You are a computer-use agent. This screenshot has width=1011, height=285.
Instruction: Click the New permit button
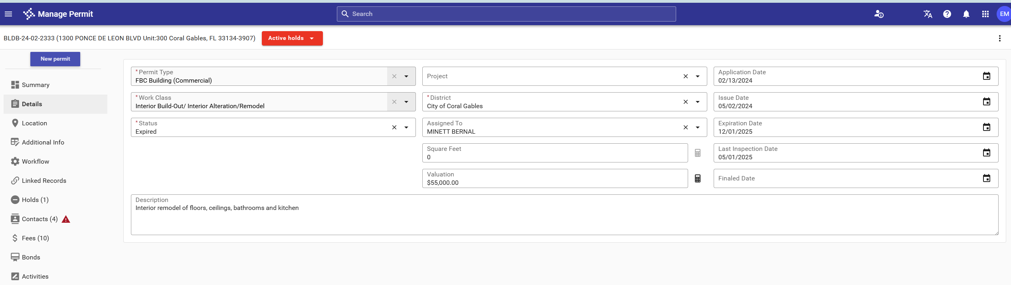(55, 59)
